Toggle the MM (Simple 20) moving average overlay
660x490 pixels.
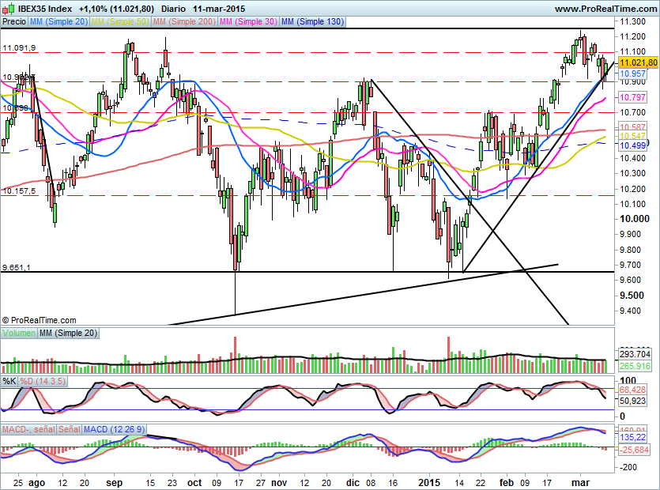[x=58, y=22]
